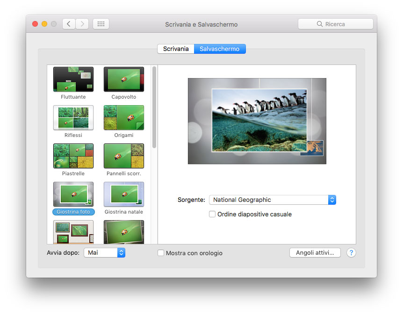Click the Giostrina foto label

(73, 212)
